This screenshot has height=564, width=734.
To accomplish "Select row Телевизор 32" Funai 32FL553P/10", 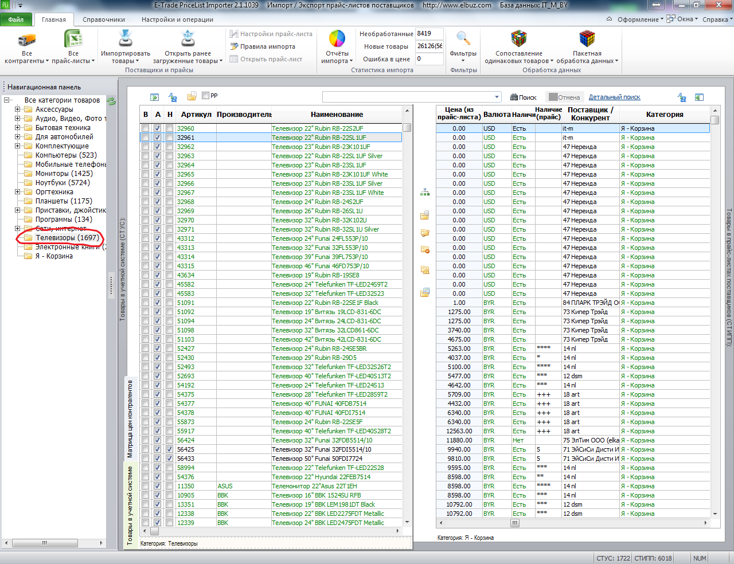I will coord(271,248).
